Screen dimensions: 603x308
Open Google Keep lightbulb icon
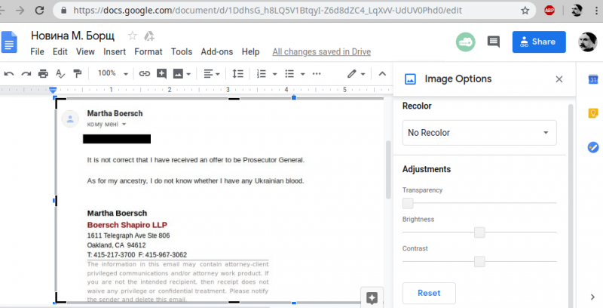(x=592, y=113)
